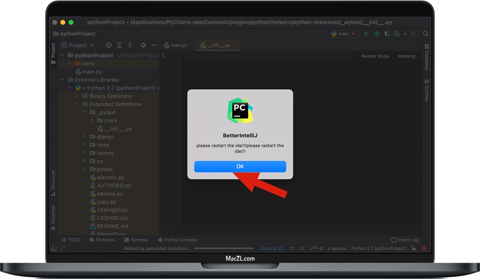Open the Terminal tool window
The width and height of the screenshot is (480, 279).
pyautogui.click(x=136, y=240)
